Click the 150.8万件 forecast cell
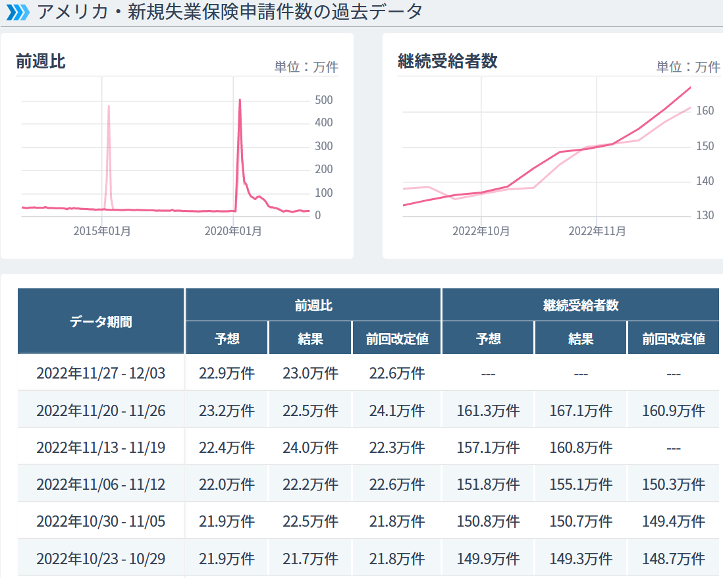This screenshot has width=723, height=578. point(488,521)
